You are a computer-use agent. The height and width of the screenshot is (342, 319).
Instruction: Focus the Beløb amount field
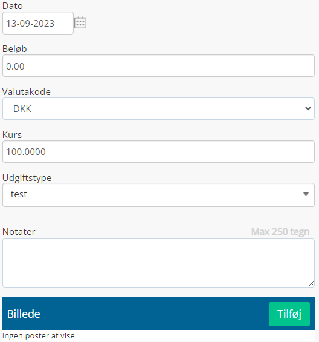158,65
